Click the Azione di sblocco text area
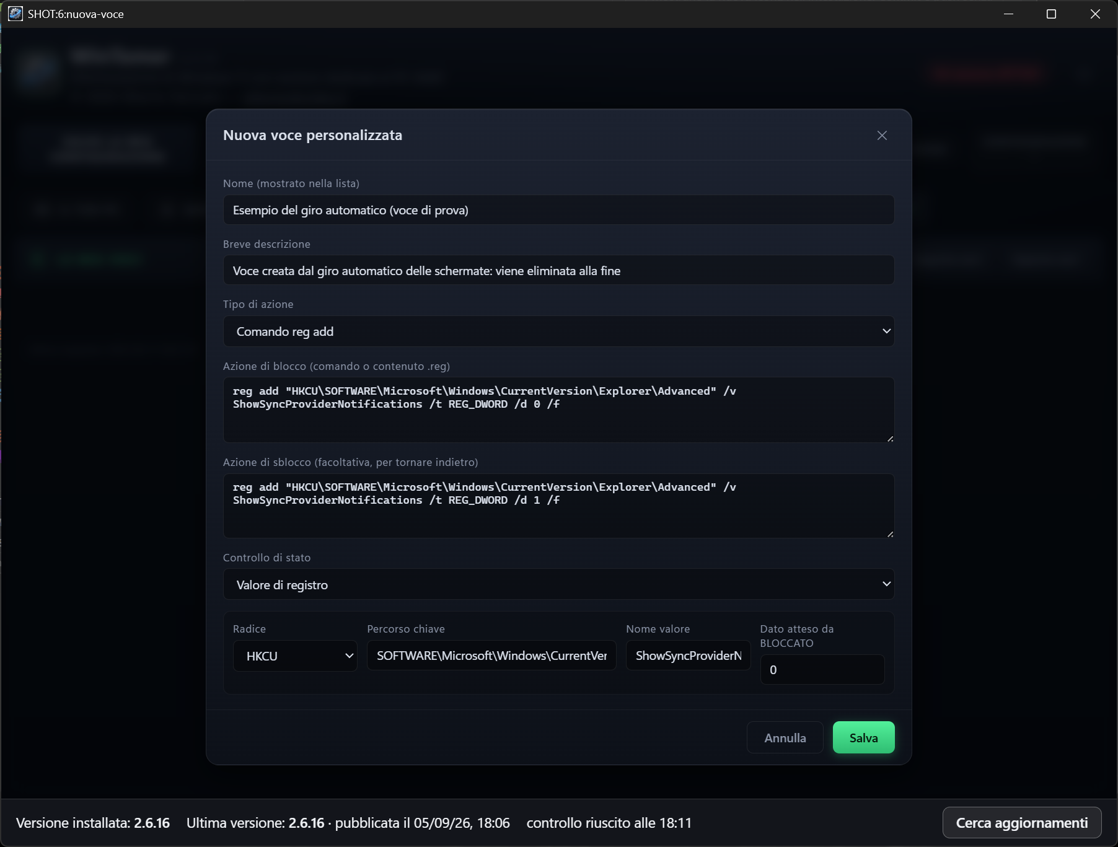Image resolution: width=1118 pixels, height=847 pixels. (x=558, y=506)
